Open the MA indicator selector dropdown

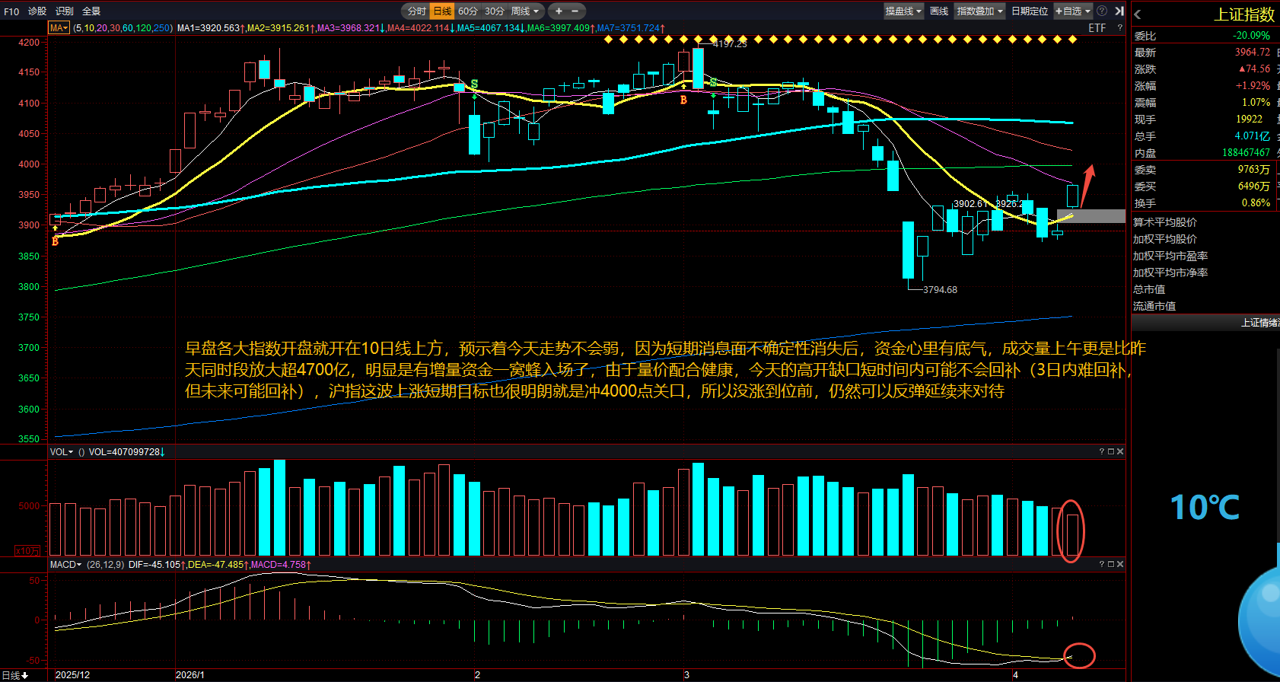pos(59,28)
